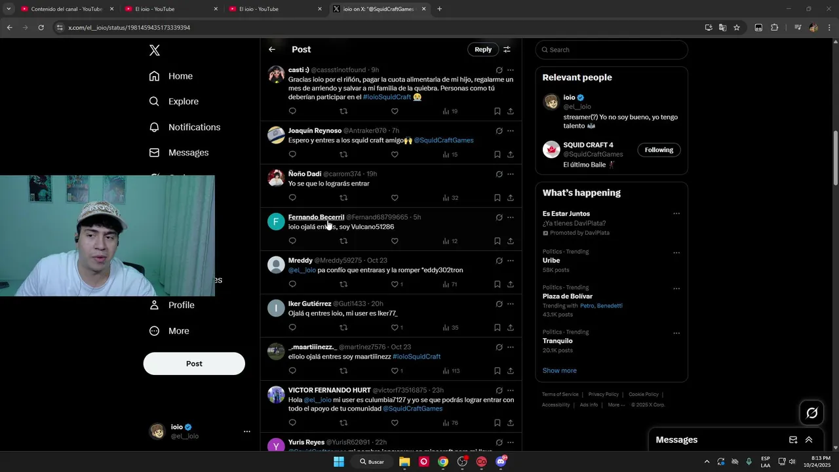
Task: Open the Grok floating button
Action: [x=812, y=413]
